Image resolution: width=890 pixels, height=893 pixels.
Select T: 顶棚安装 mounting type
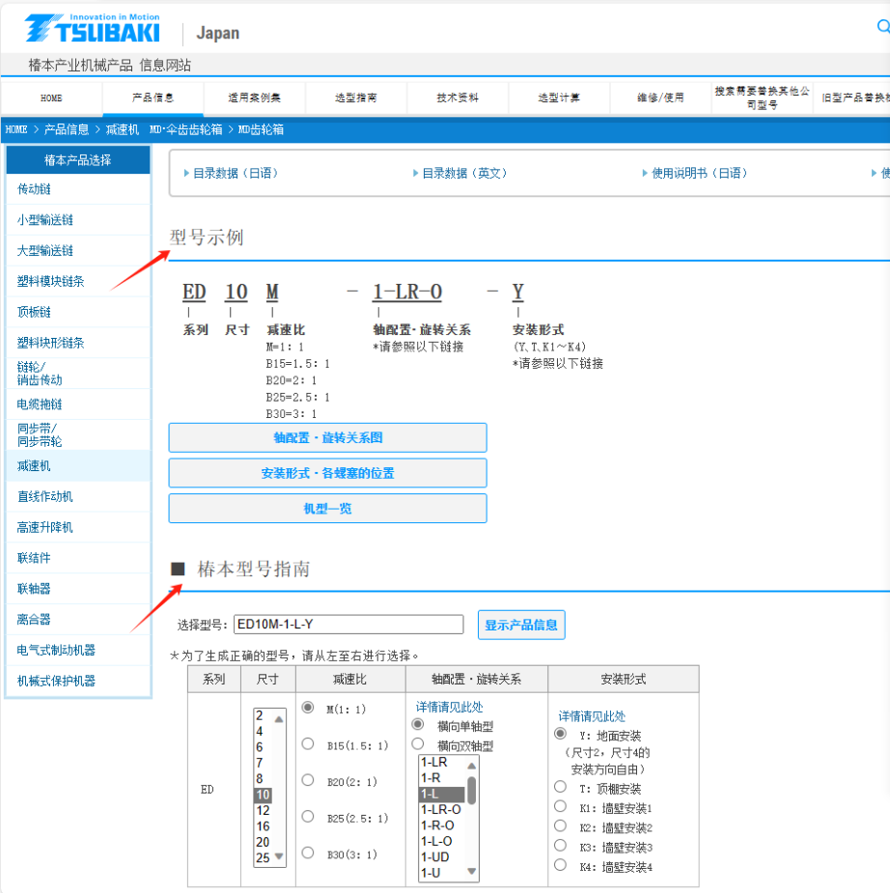click(561, 785)
